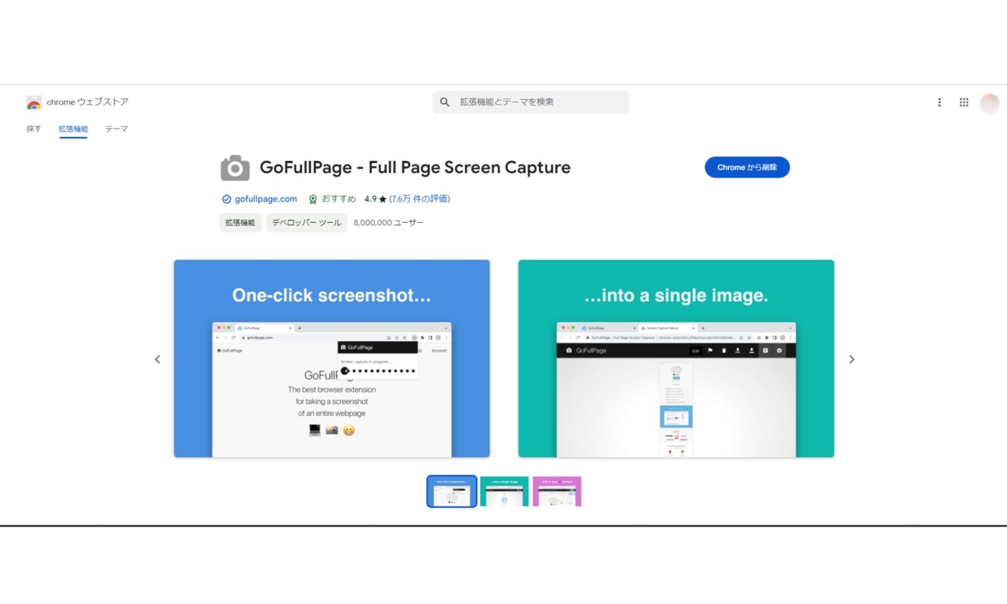Switch to the テーマ tab
Viewport: 1007px width, 604px height.
click(115, 129)
